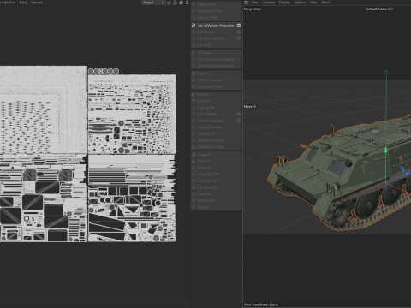Click the icon next to Default Camera
This screenshot has height=308, width=411.
click(x=392, y=9)
